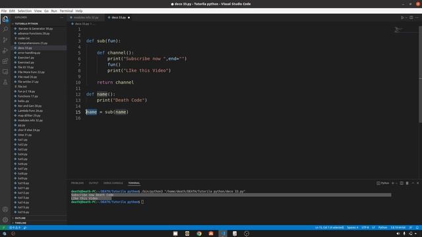Image resolution: width=422 pixels, height=237 pixels.
Task: Open the Testing flask icon view
Action: [5, 82]
